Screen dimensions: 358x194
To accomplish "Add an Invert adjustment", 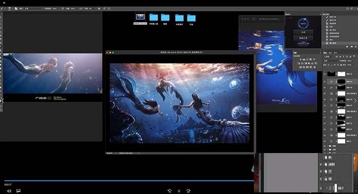I will click(x=300, y=67).
